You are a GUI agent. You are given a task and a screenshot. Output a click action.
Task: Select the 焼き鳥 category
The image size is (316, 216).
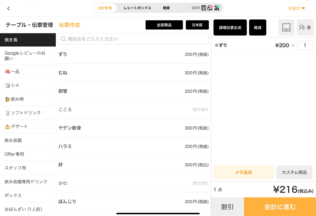click(28, 40)
